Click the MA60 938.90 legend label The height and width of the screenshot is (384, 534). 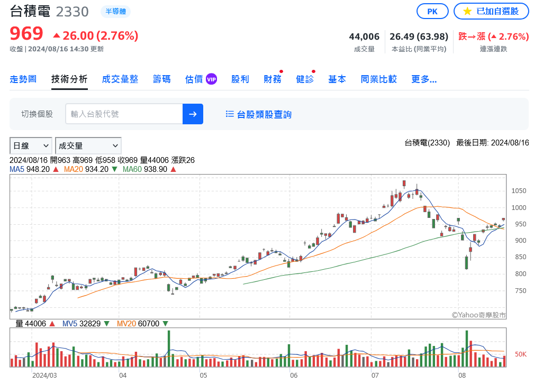pyautogui.click(x=145, y=169)
